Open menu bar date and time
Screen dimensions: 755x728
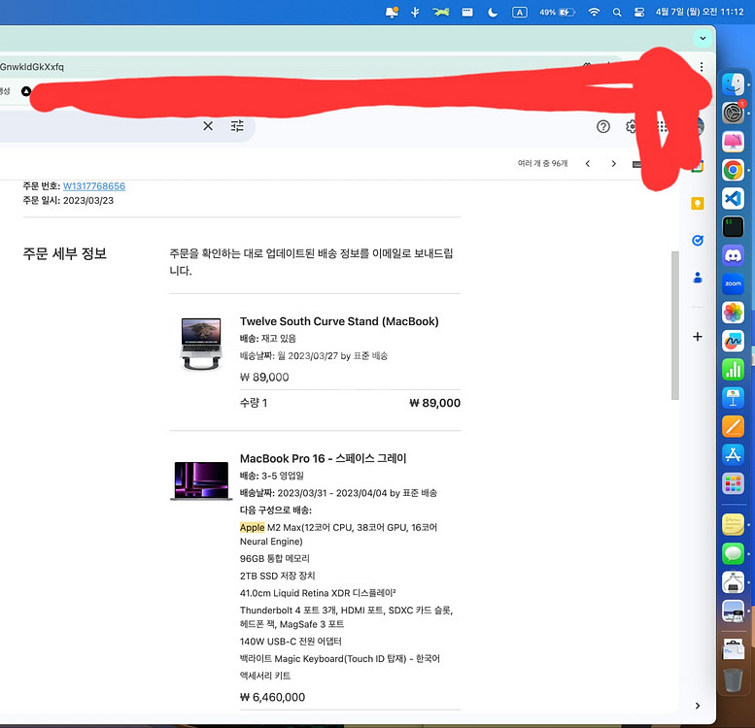(x=700, y=12)
